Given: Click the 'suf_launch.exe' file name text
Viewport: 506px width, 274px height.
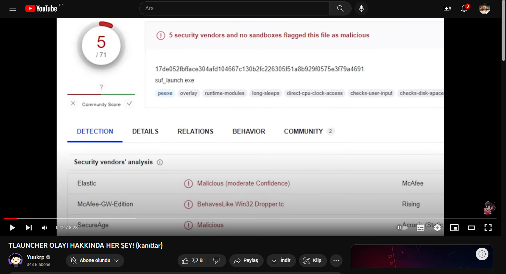Looking at the screenshot, I should (175, 80).
